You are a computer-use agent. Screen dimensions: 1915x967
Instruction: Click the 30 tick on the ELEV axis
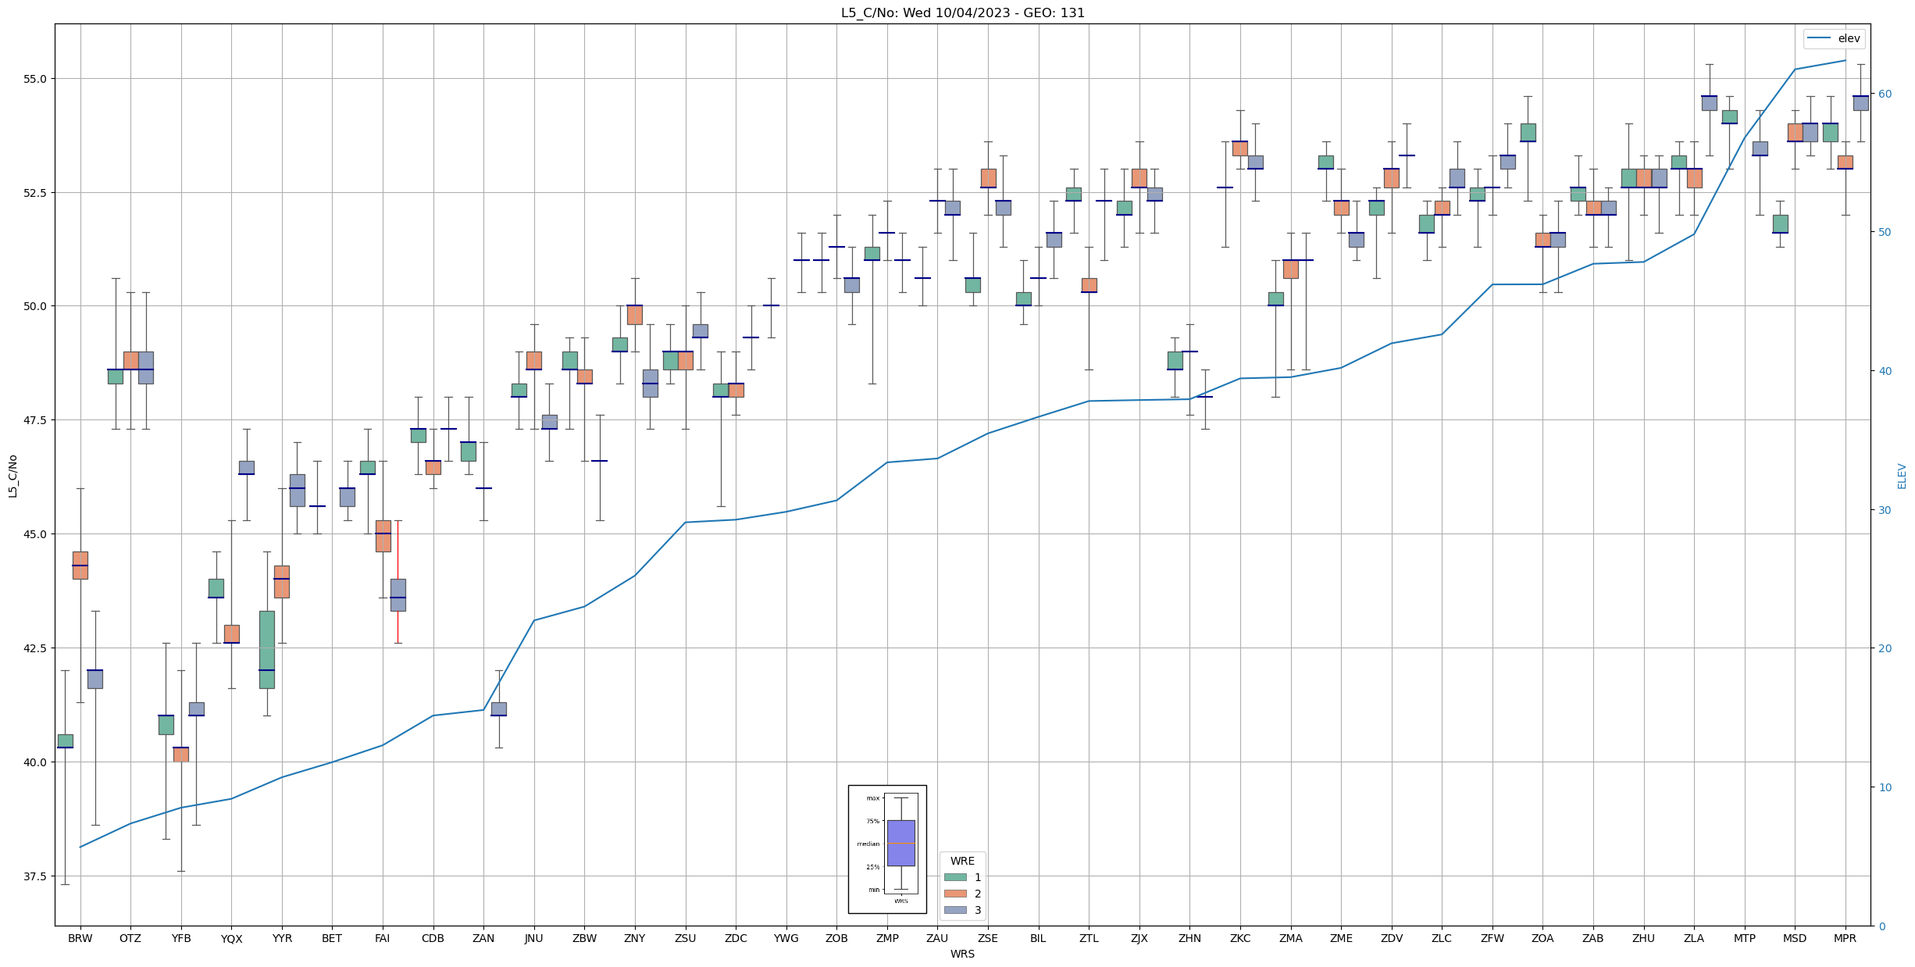tap(1885, 510)
